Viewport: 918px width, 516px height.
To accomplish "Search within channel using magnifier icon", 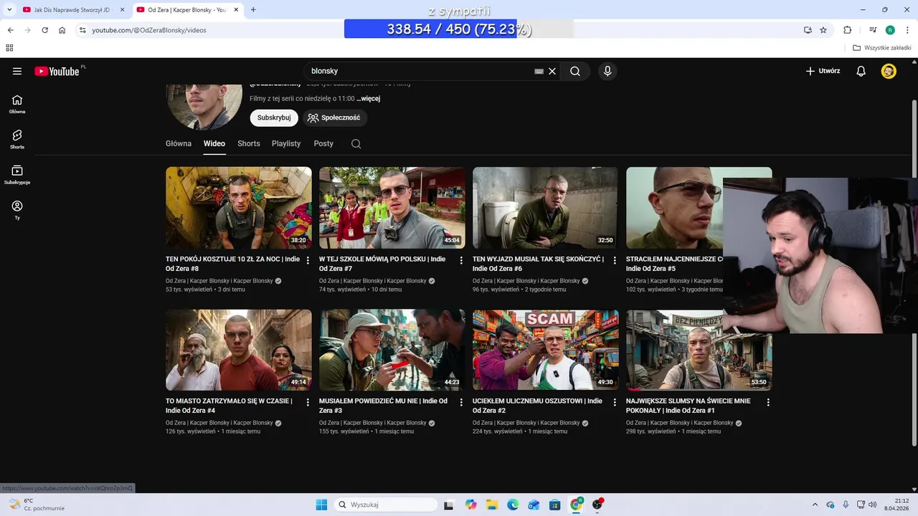I will [356, 143].
